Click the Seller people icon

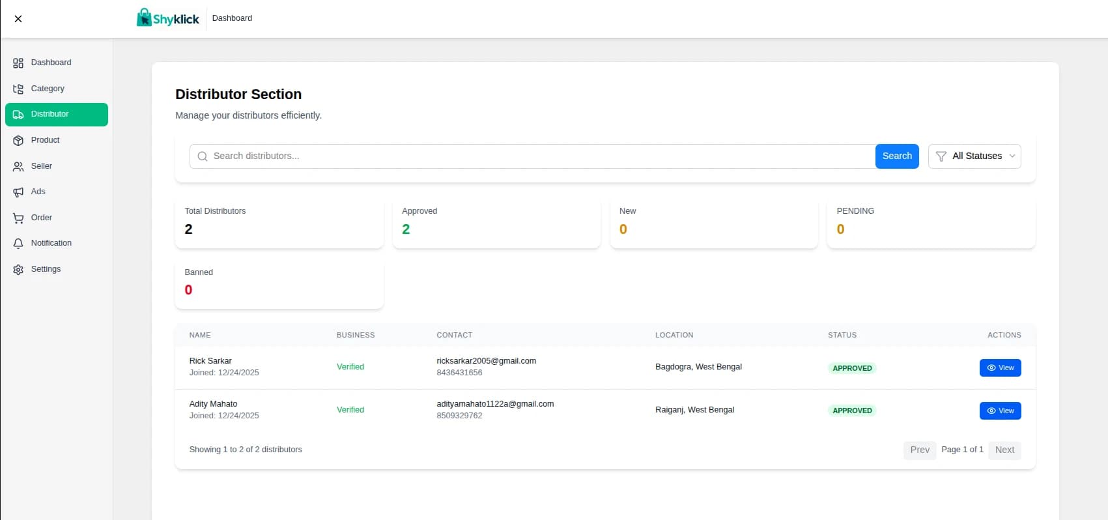[18, 167]
